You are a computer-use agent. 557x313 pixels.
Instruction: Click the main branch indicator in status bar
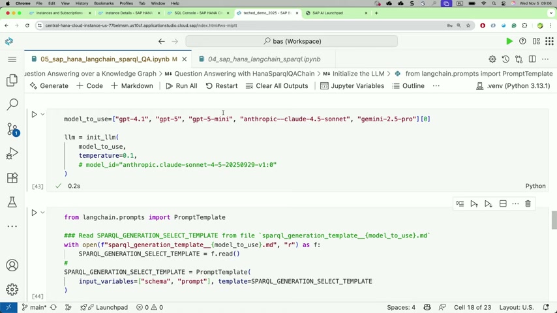click(x=34, y=307)
